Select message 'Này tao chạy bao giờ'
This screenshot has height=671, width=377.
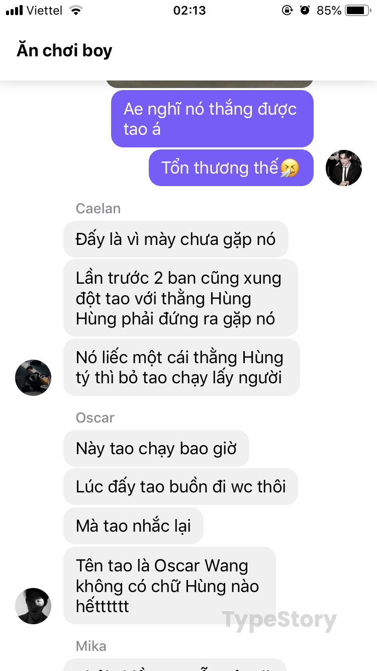156,448
